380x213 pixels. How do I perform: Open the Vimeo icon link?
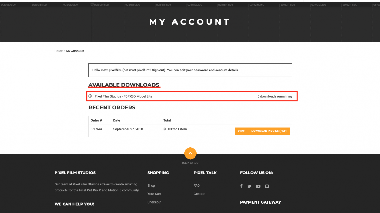tap(267, 186)
